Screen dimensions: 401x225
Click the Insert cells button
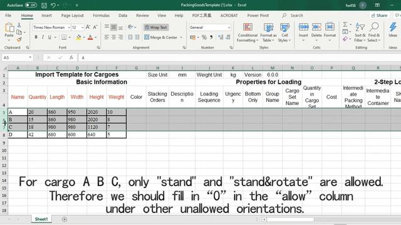(303, 32)
